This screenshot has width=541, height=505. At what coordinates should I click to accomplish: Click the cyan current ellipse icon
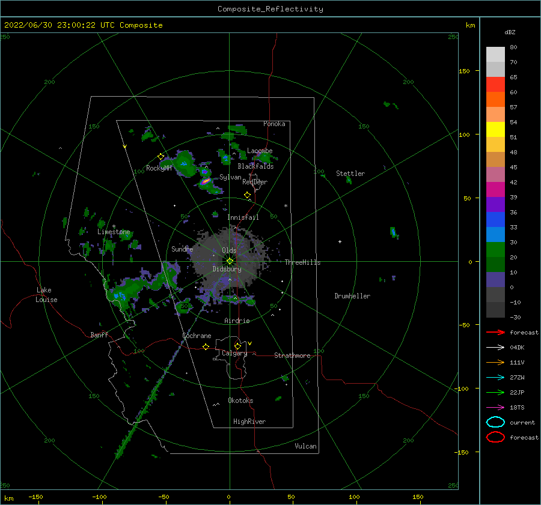495,422
